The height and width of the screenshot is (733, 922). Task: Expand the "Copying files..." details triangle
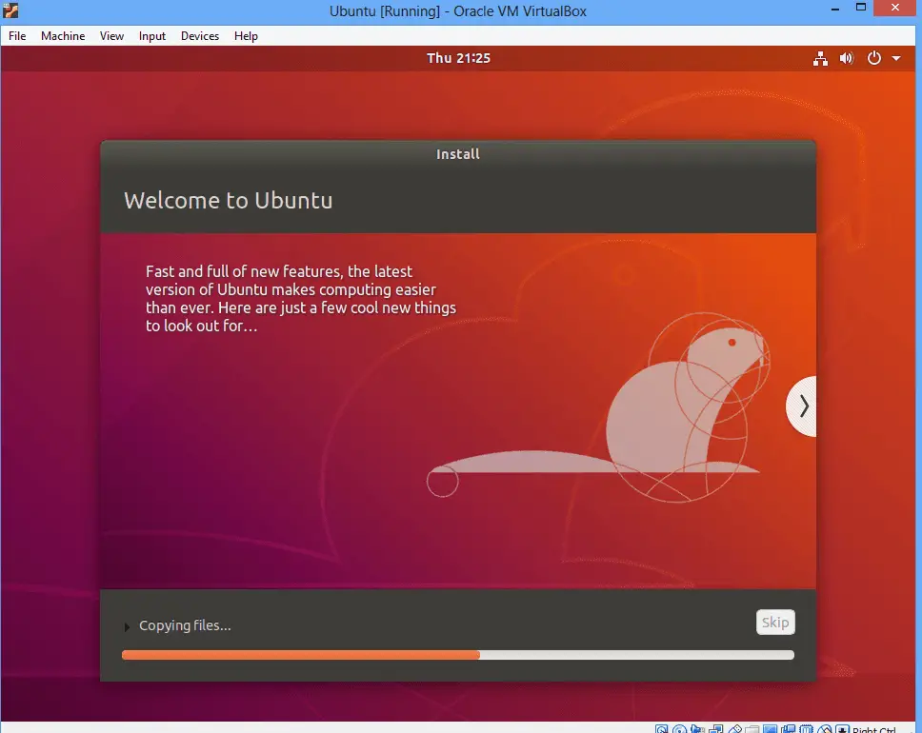point(128,626)
